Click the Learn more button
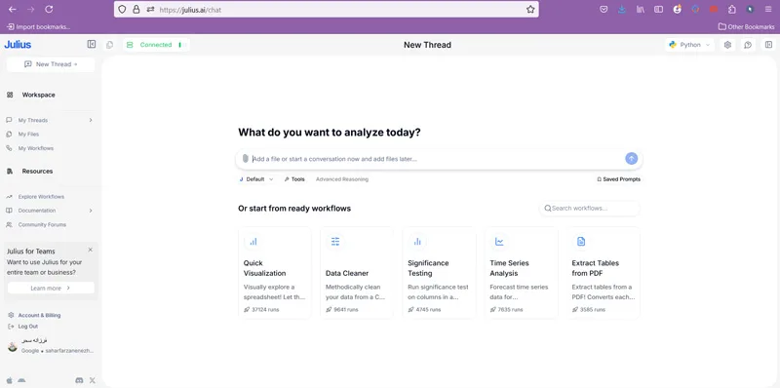The width and height of the screenshot is (780, 388). 51,288
